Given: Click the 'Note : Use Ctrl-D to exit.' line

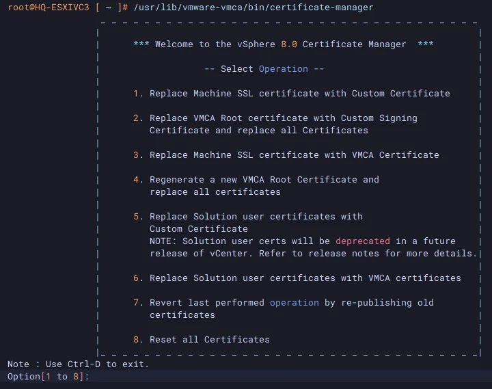Looking at the screenshot, I should pyautogui.click(x=78, y=364).
